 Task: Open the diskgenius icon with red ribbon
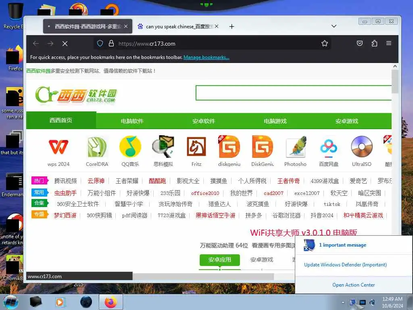229,147
